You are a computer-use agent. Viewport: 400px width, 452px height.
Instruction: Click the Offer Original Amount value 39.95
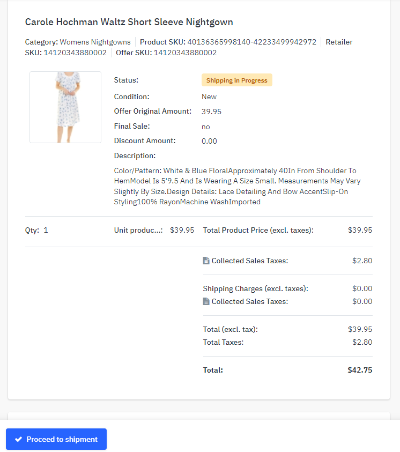click(211, 112)
